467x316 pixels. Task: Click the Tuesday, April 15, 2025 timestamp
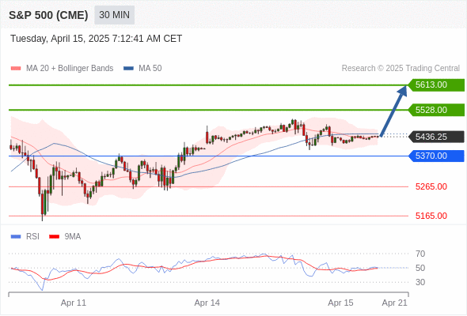coord(97,39)
